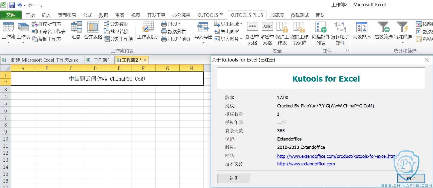The height and width of the screenshot is (188, 433).
Task: Undo the last action
Action: (20, 5)
